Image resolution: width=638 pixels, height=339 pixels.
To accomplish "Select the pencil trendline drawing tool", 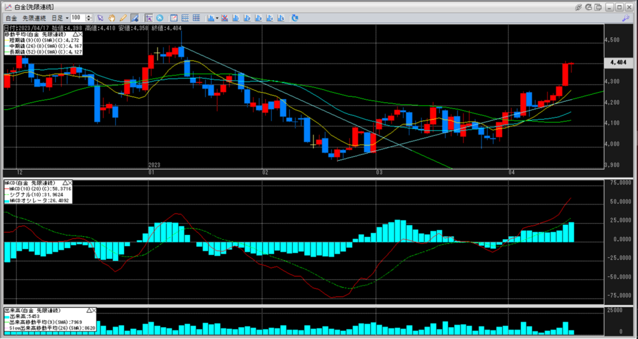I will (123, 18).
